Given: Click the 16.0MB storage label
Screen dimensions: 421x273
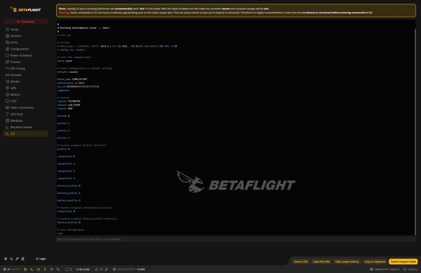Looking at the screenshot, I should click(x=141, y=269).
